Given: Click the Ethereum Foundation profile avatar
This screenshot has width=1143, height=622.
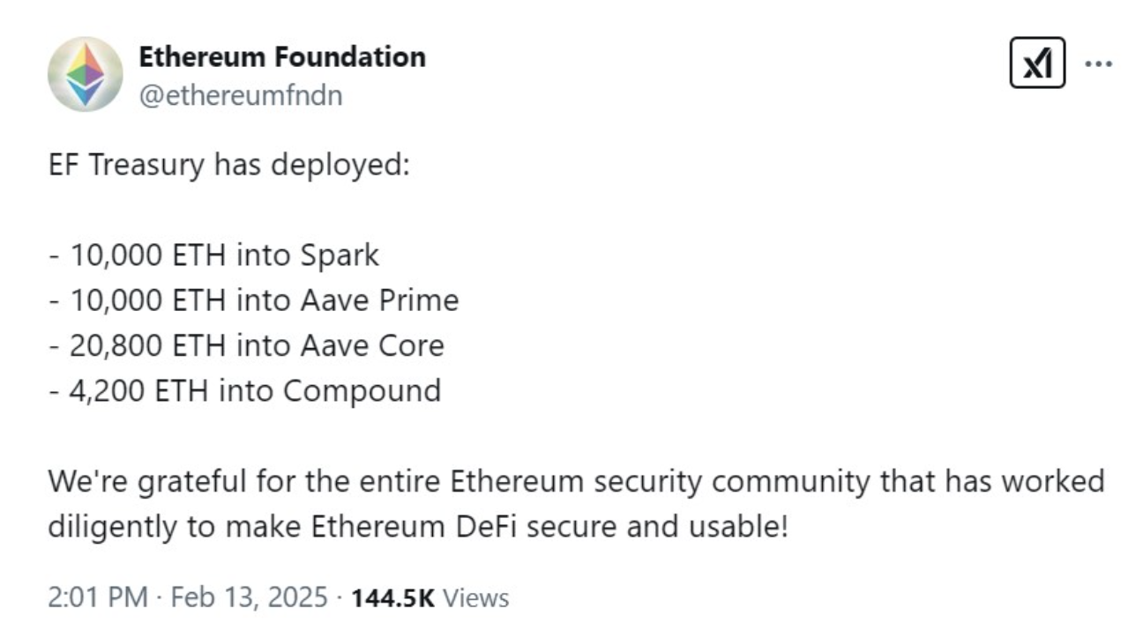Looking at the screenshot, I should pyautogui.click(x=86, y=72).
